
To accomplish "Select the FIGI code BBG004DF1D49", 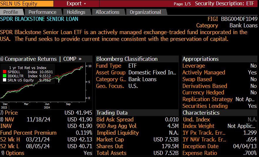I will coord(239,19).
